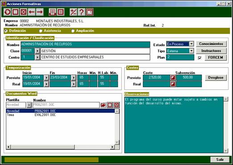Click Previsto Coste field 2.520,00
Image resolution: width=233 pixels, height=165 pixels.
(x=156, y=77)
